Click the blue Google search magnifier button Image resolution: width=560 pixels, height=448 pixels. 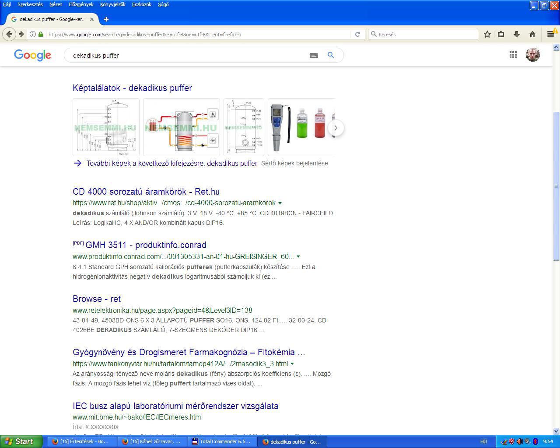(x=331, y=55)
